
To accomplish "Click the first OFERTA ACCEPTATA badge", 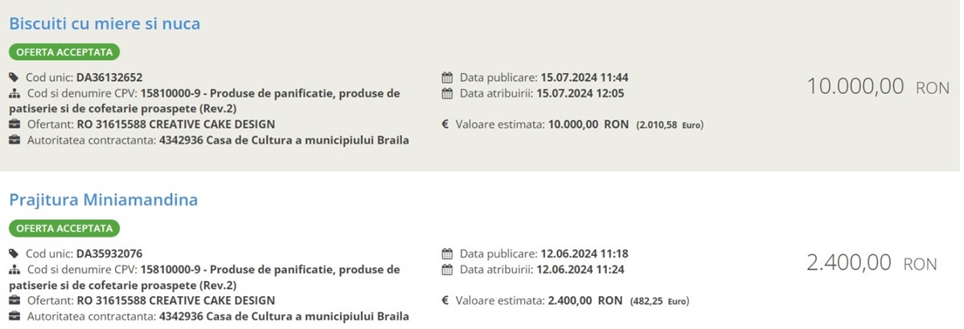I will coord(64,52).
